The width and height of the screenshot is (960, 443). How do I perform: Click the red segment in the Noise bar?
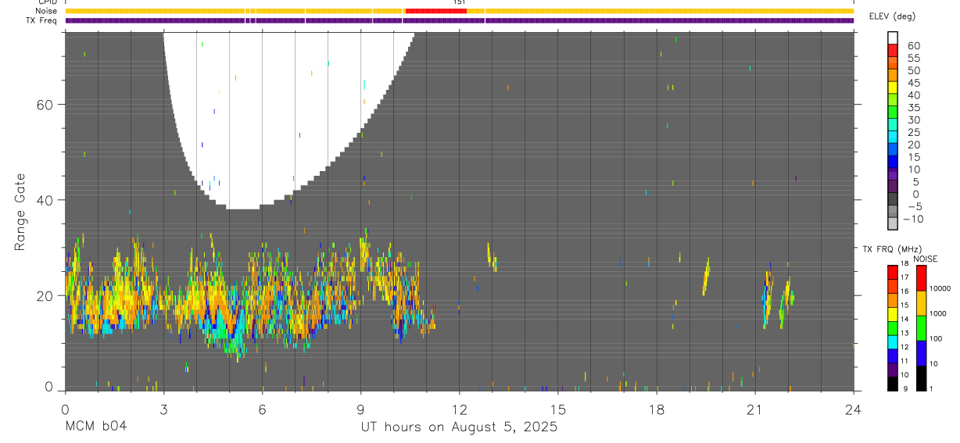coord(435,11)
